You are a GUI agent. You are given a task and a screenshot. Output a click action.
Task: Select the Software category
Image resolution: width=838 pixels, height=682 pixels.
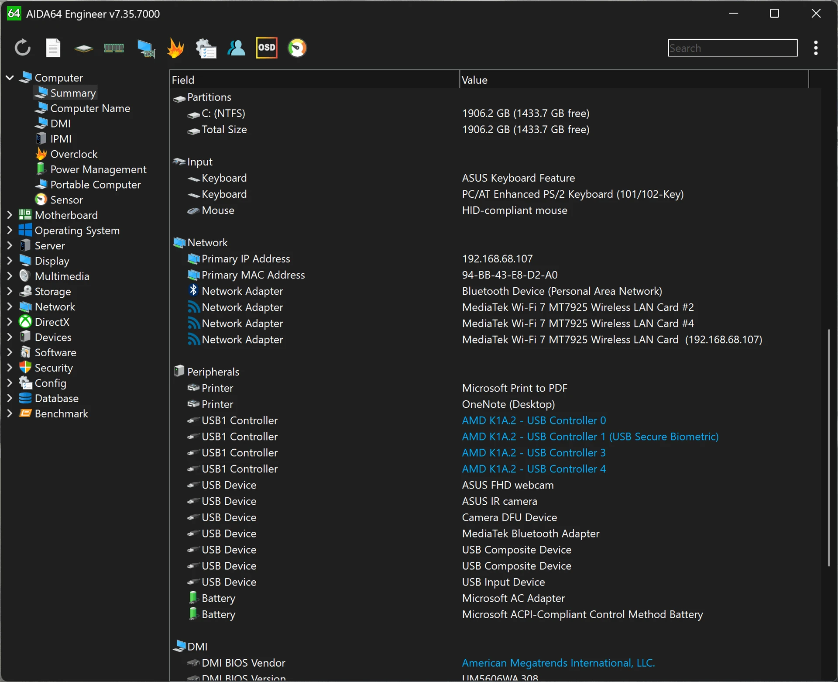pyautogui.click(x=48, y=352)
